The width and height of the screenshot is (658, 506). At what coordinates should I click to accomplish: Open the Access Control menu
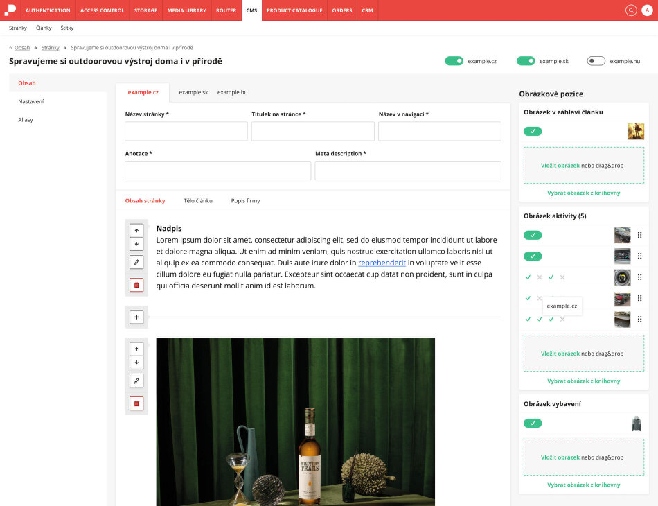(103, 10)
